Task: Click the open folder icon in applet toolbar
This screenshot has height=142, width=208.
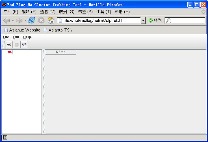Action: [x=9, y=45]
